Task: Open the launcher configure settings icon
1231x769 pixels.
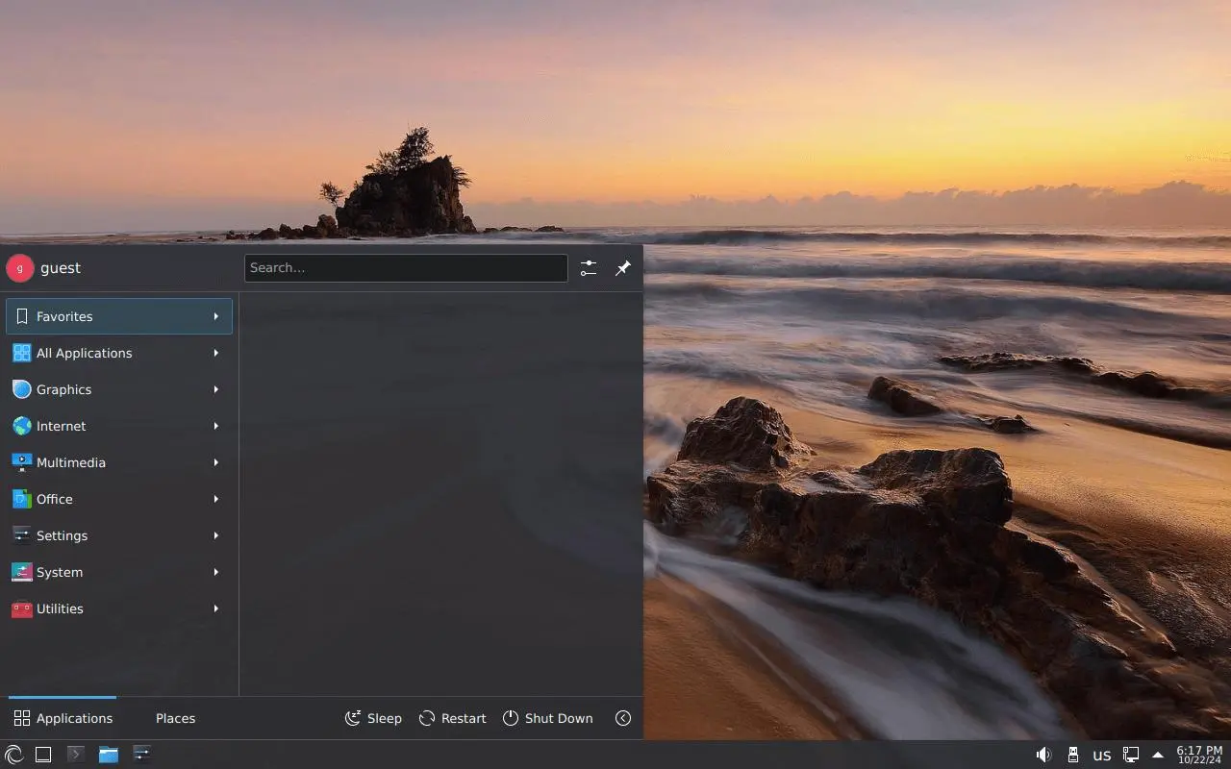Action: click(x=589, y=268)
